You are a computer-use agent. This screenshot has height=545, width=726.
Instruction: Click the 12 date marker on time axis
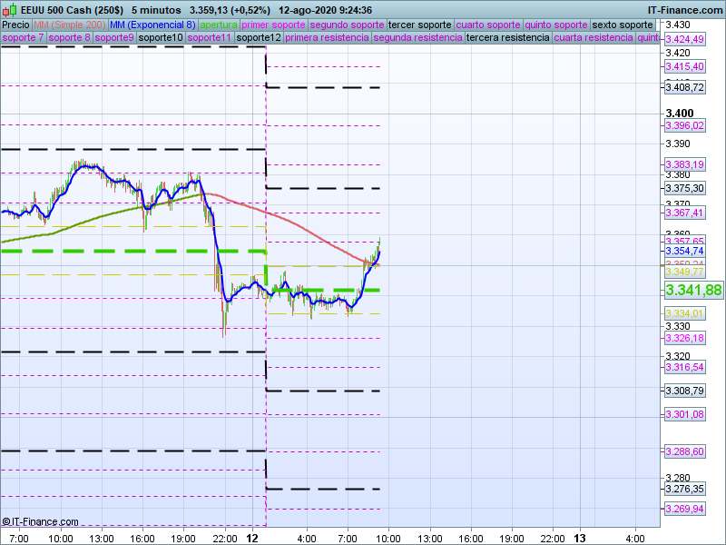pyautogui.click(x=253, y=539)
